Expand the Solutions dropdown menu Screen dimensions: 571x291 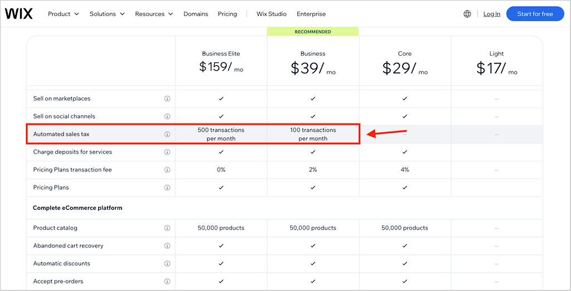tap(107, 14)
